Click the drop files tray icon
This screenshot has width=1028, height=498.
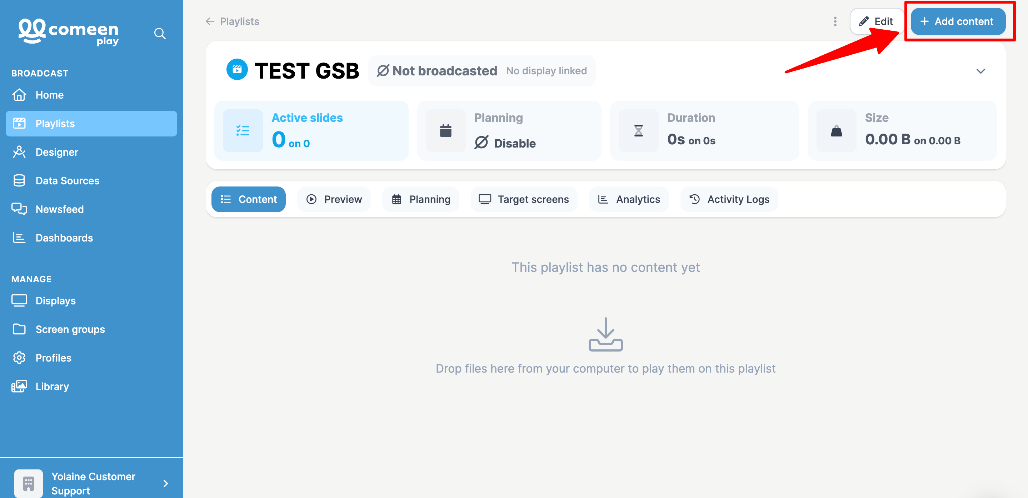click(x=605, y=334)
